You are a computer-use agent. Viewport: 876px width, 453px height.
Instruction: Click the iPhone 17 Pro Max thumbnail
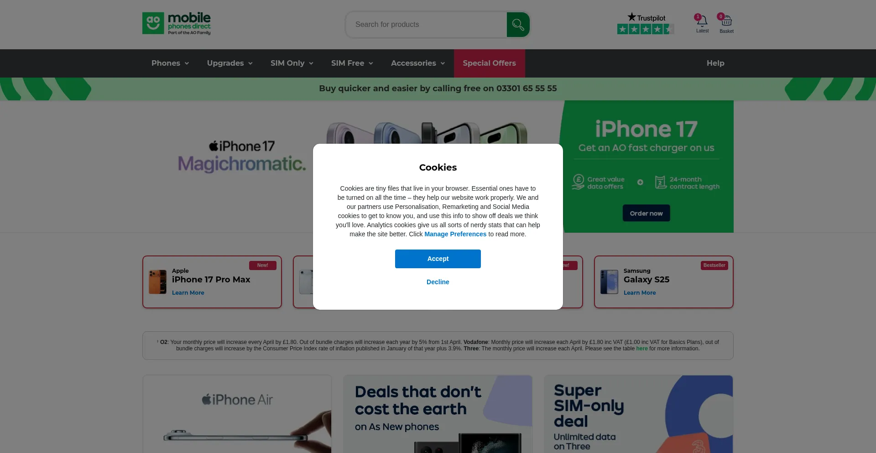157,281
